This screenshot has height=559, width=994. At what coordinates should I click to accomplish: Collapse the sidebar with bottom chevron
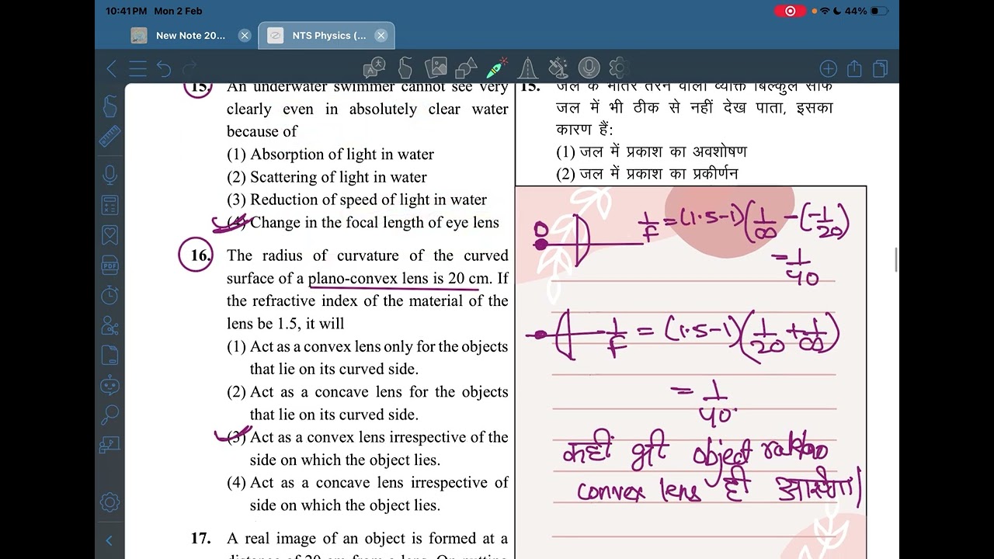109,540
